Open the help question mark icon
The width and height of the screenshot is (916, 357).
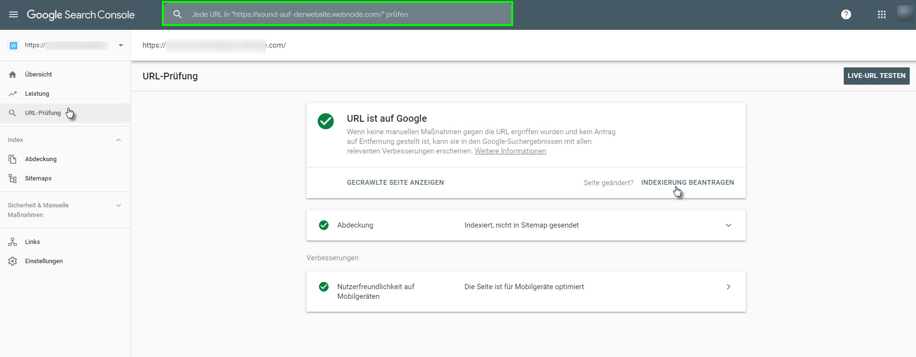coord(846,14)
